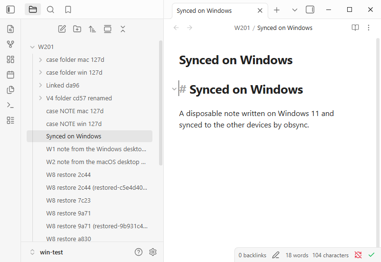Open the file explorer tab

tap(33, 10)
